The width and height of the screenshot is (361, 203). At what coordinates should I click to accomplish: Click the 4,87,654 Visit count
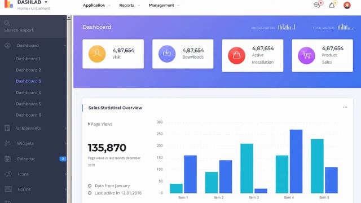coord(124,50)
